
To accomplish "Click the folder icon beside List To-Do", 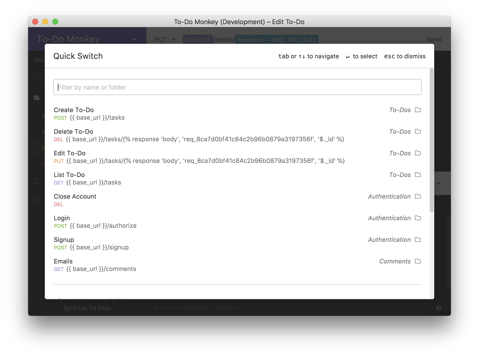I will (x=417, y=175).
